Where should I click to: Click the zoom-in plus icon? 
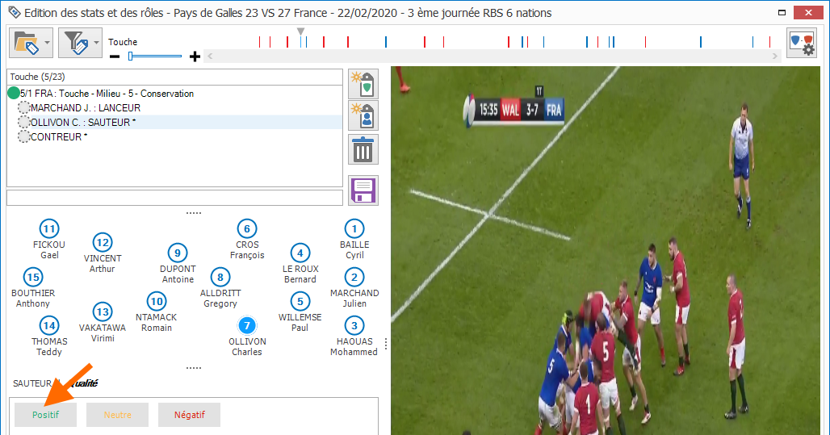point(195,56)
